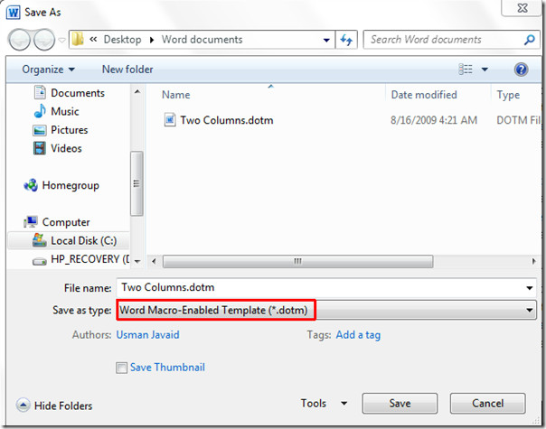Select Videos in the navigation pane
Viewport: 546px width, 429px height.
66,148
